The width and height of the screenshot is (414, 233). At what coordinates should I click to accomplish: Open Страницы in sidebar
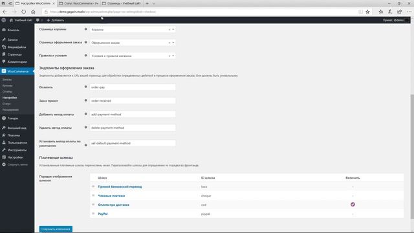coord(14,54)
